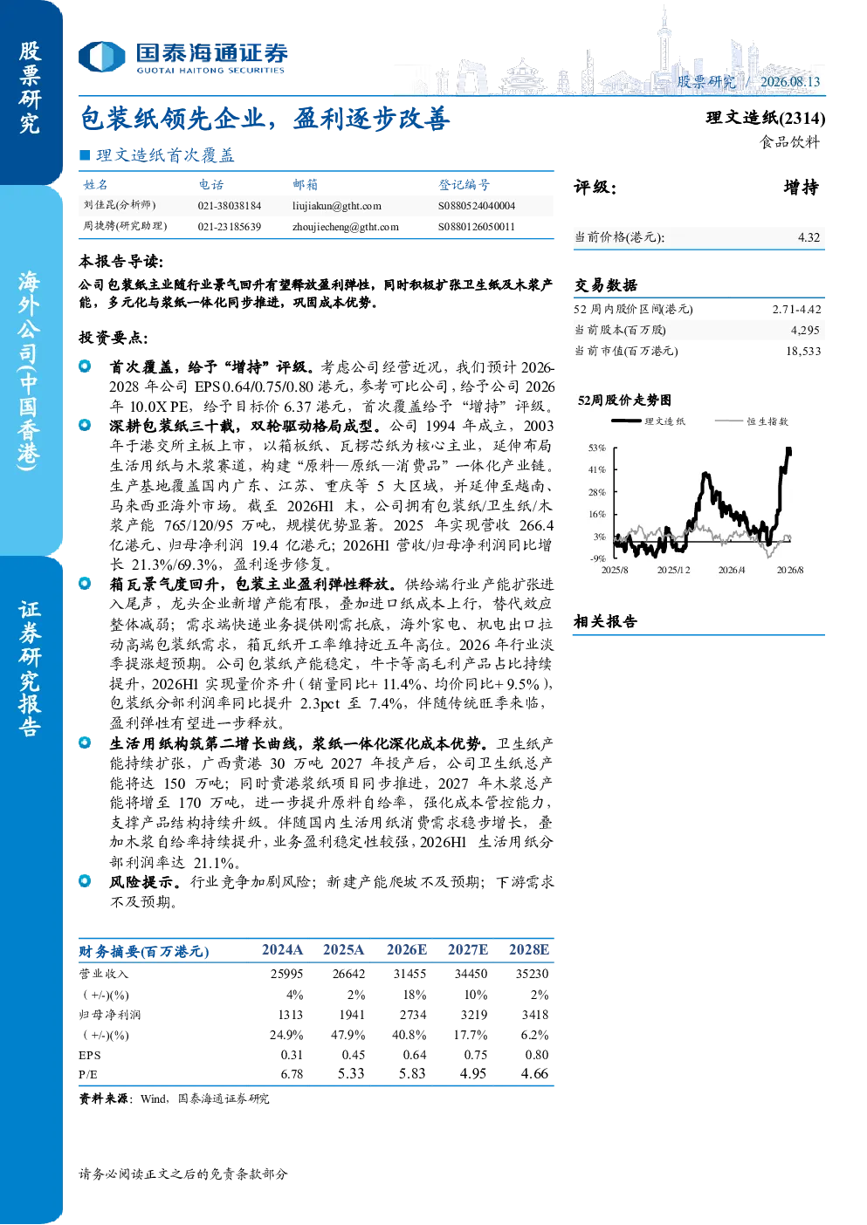Click the 2026E column header
Viewport: 867px width, 1225px height.
pos(407,950)
